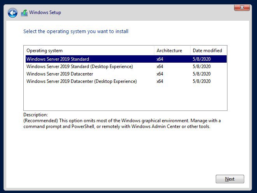Click the Windows Setup title icon
Image resolution: width=257 pixels, height=193 pixels.
point(24,13)
